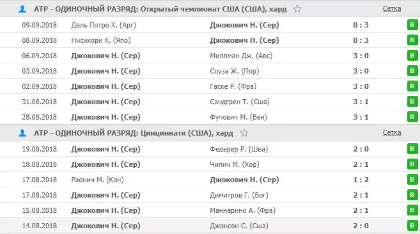This screenshot has height=234, width=420.
Task: Open Сетка link for US Open tournament
Action: click(392, 8)
